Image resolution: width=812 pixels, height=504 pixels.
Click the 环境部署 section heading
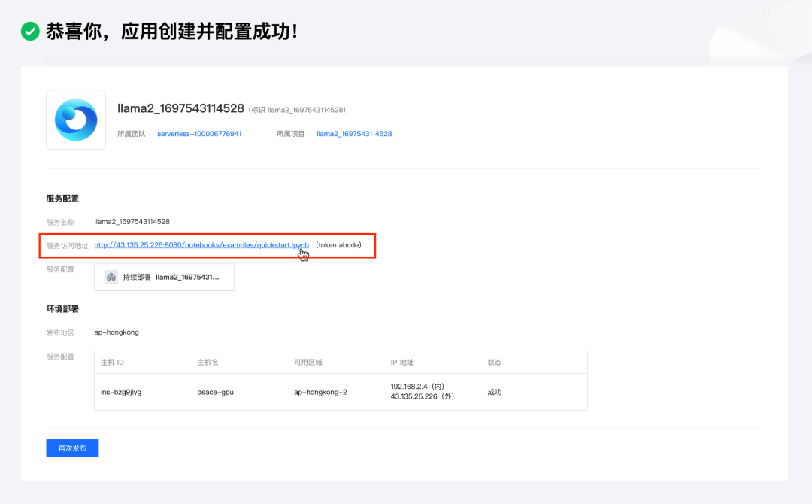[62, 309]
